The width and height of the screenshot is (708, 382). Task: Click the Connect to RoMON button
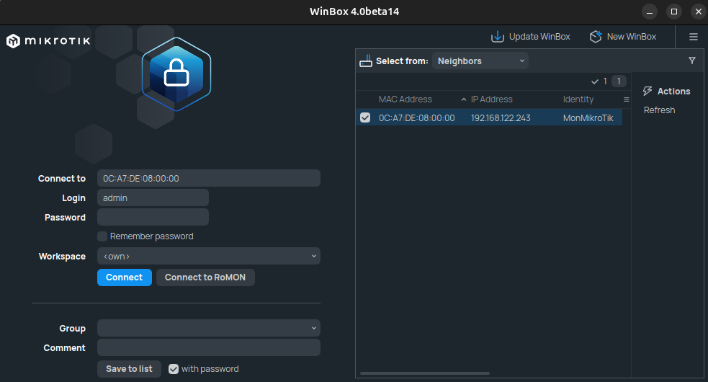pos(205,277)
